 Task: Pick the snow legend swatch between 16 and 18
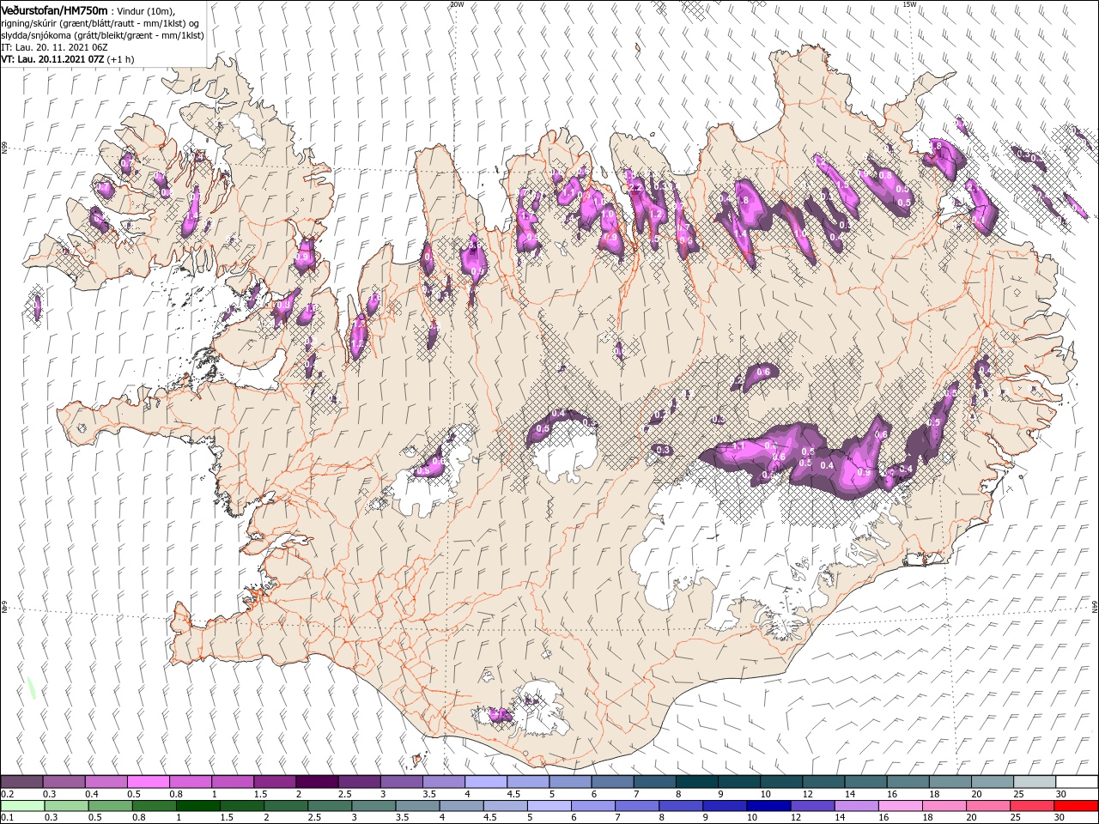pyautogui.click(x=907, y=782)
